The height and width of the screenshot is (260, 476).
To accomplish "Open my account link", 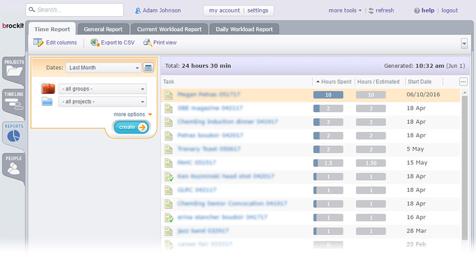I will (x=224, y=10).
